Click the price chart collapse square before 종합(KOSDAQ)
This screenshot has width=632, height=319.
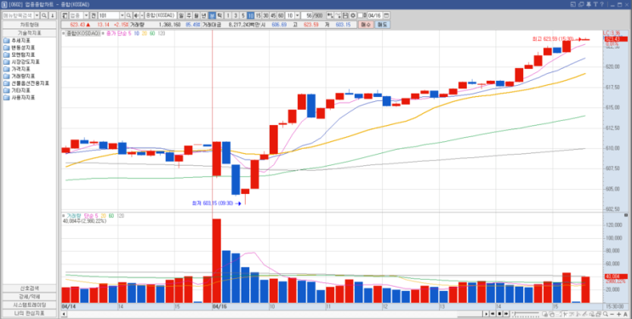pos(64,33)
